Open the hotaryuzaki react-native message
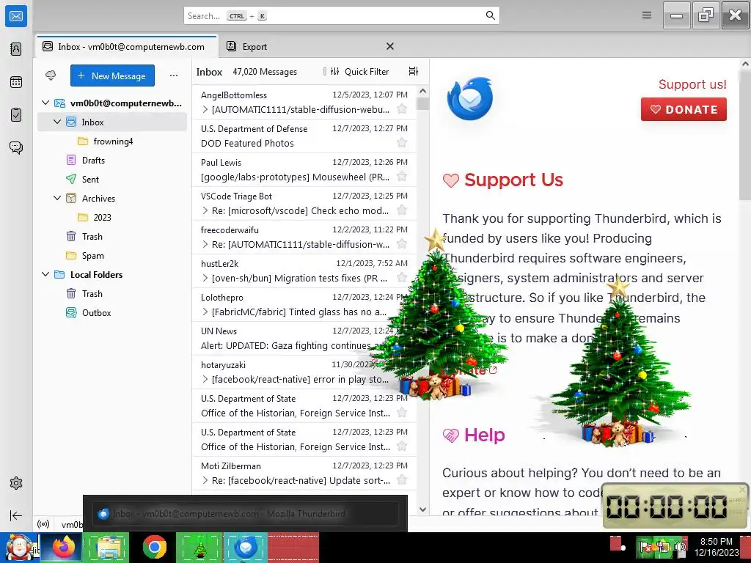 [x=304, y=372]
